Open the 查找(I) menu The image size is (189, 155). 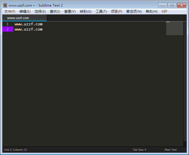pyautogui.click(x=55, y=12)
